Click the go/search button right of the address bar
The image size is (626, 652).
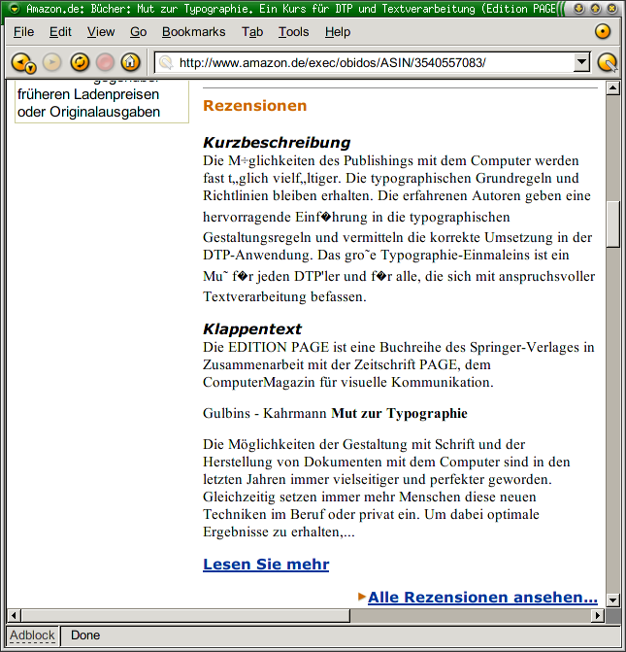(608, 63)
